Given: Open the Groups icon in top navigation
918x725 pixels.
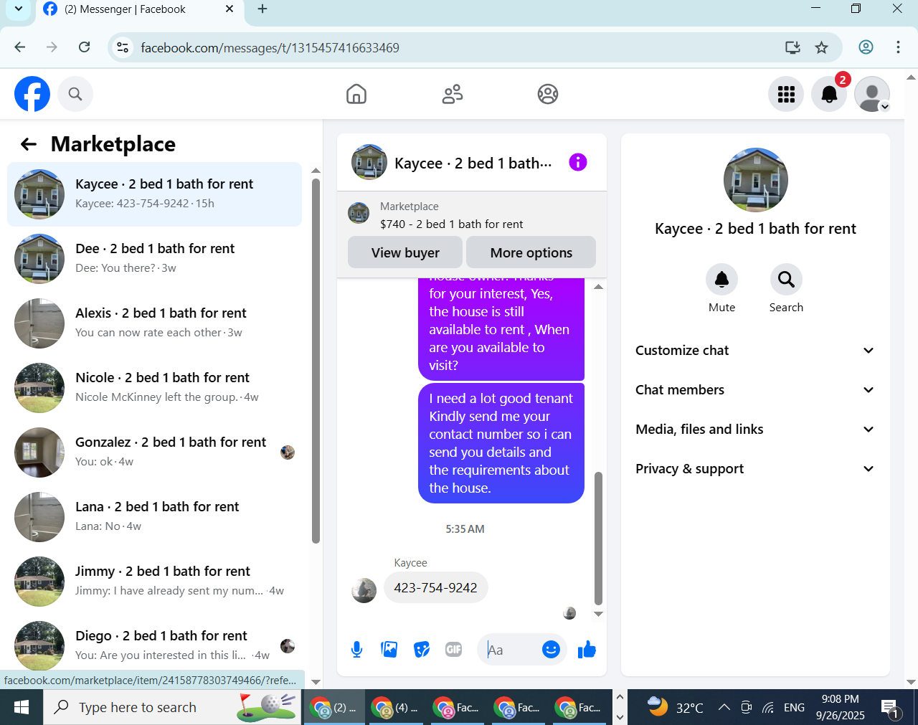Looking at the screenshot, I should coord(548,94).
